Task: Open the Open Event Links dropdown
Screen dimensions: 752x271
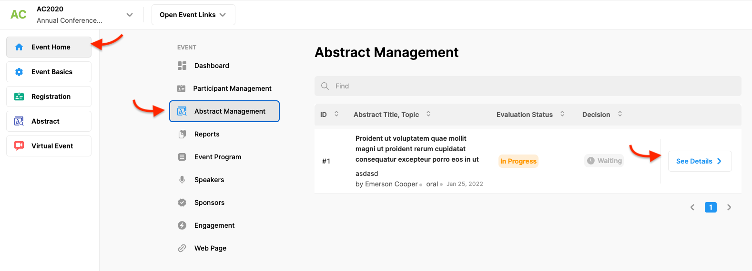Action: [193, 15]
